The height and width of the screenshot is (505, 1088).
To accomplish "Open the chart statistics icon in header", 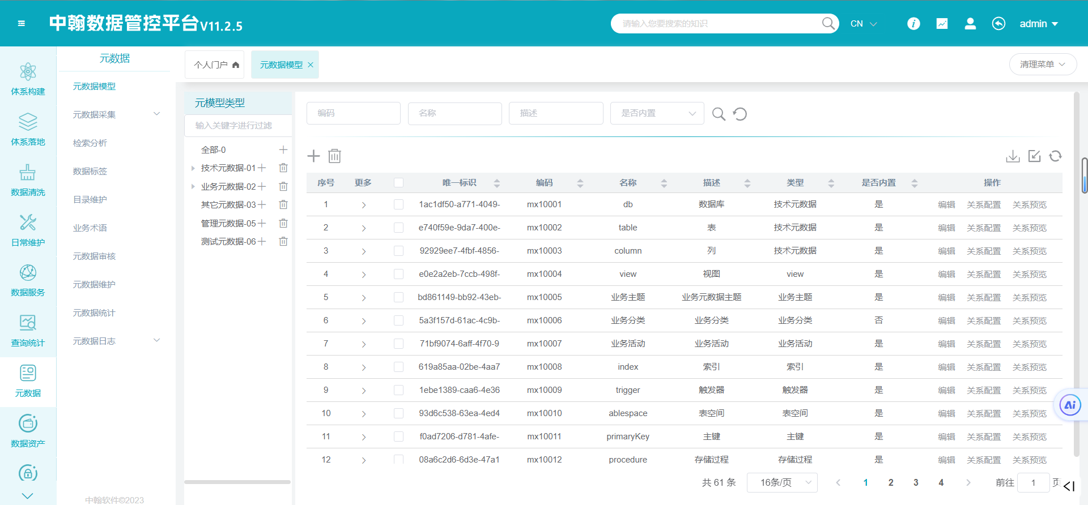I will pyautogui.click(x=942, y=23).
